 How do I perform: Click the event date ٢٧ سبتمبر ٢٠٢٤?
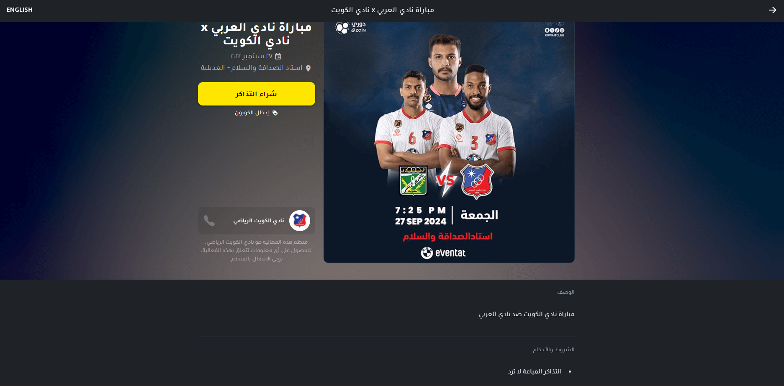coord(252,56)
